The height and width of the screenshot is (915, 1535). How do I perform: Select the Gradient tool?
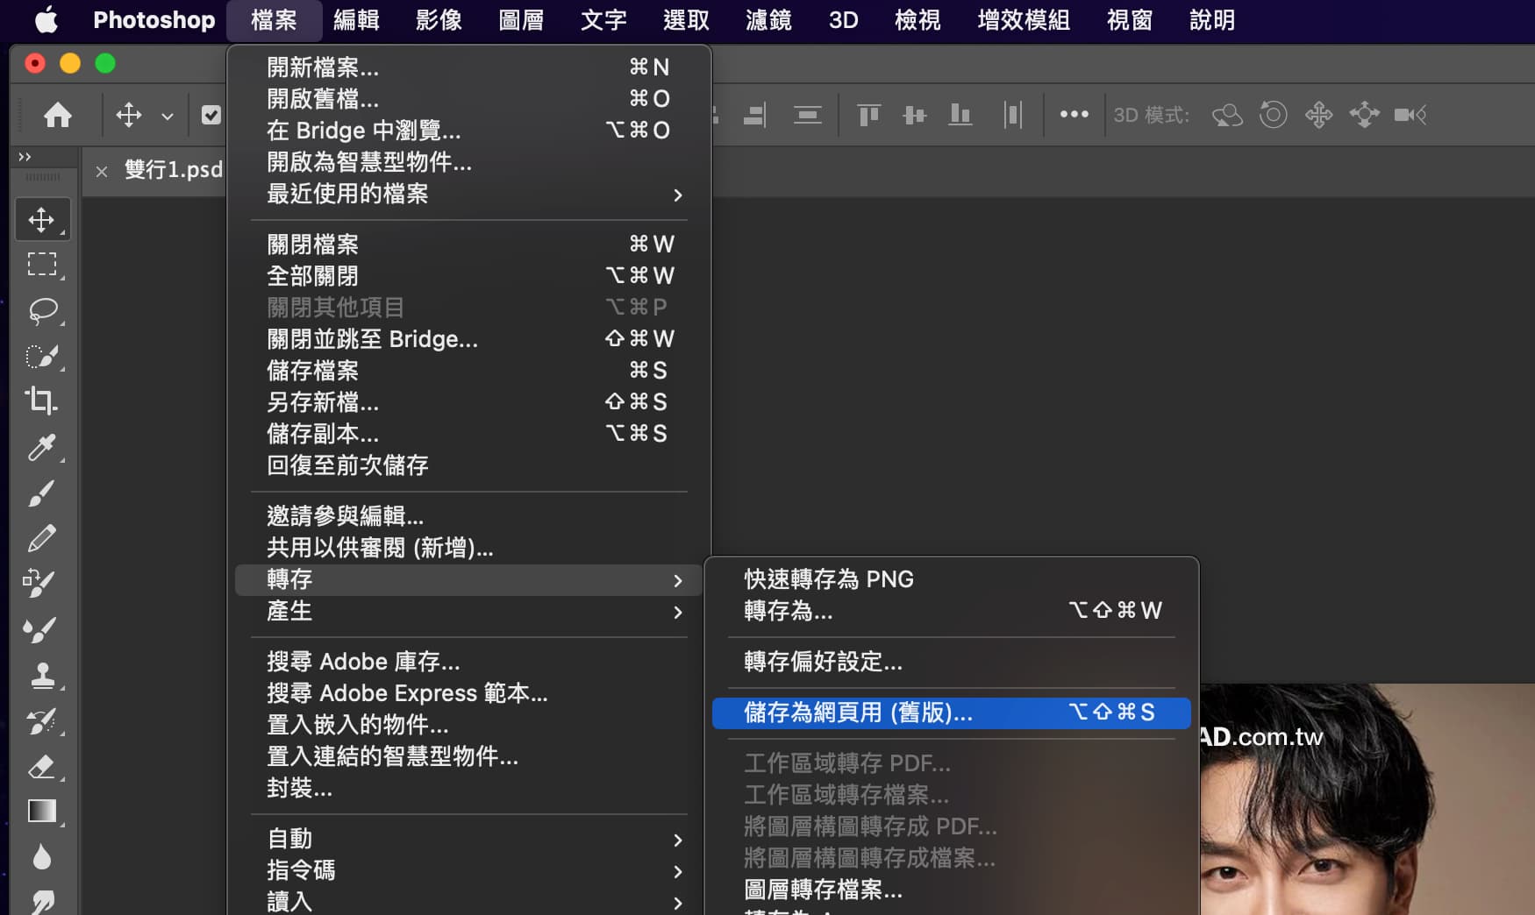[41, 812]
